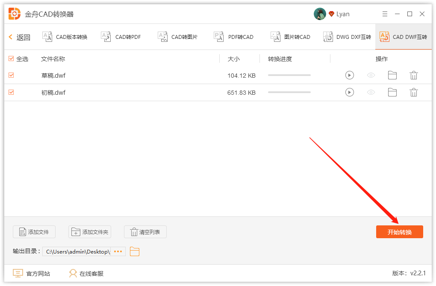Uncheck the checkbox beside 草稿.dwf
Screen dimensions: 436x286
[11, 75]
